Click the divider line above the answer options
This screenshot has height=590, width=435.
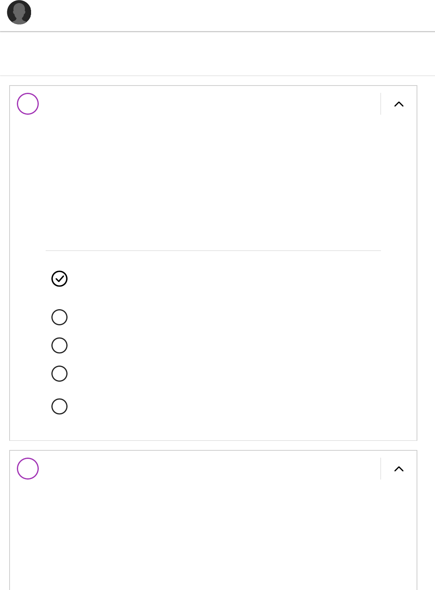pos(213,251)
